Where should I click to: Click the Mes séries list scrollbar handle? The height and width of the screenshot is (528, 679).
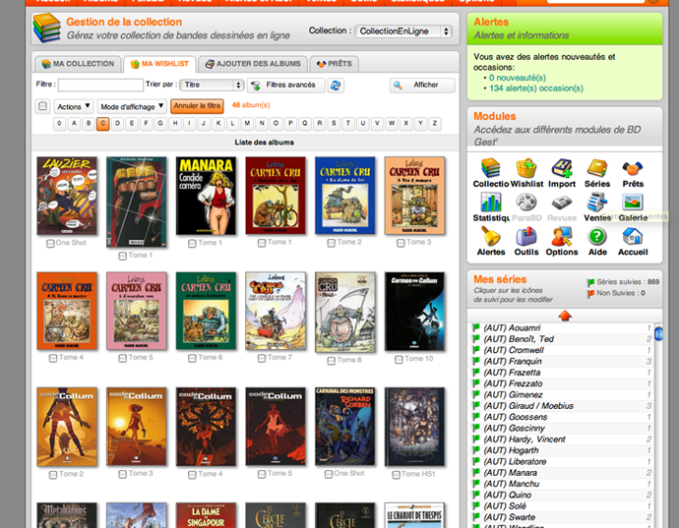pos(658,333)
